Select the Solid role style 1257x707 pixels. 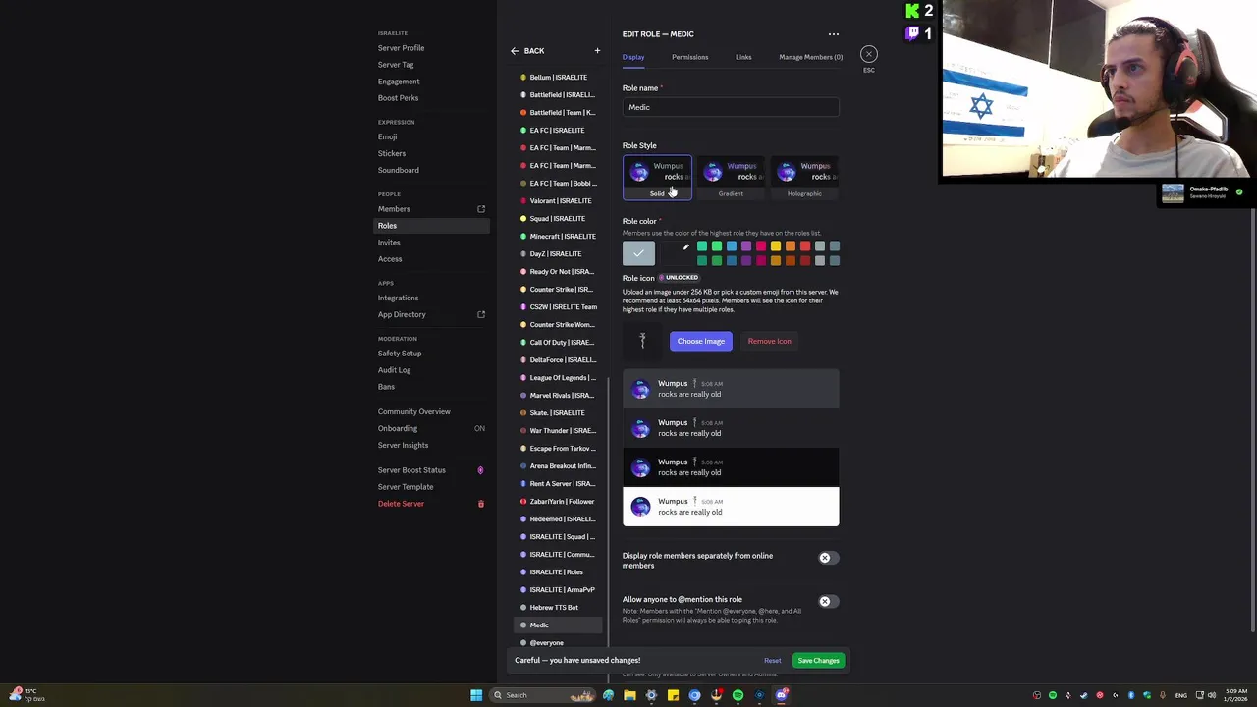coord(657,177)
